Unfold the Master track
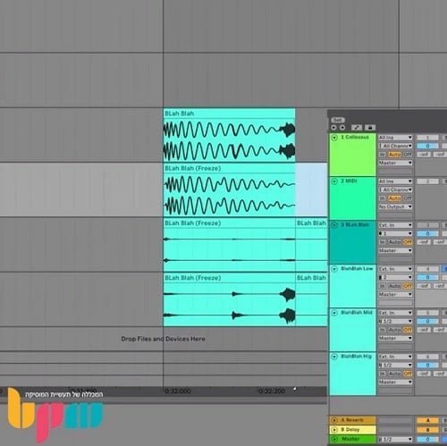The width and height of the screenshot is (447, 446). pos(334,439)
